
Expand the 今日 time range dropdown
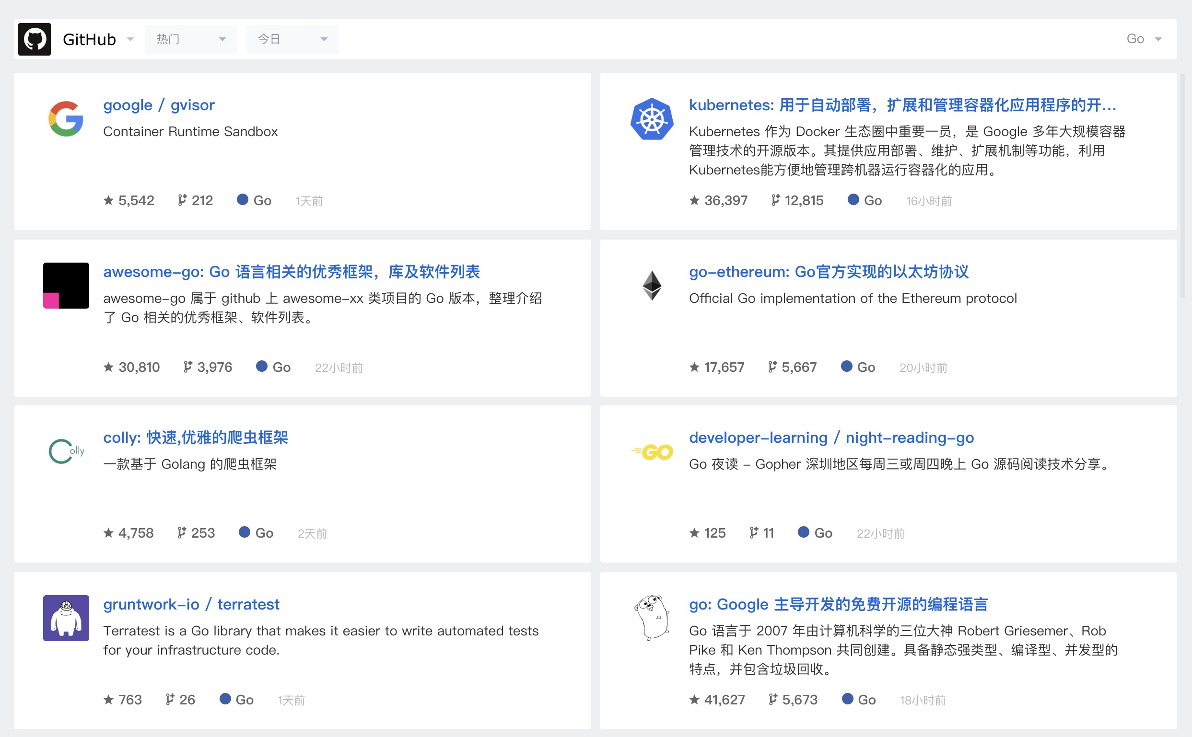coord(292,39)
